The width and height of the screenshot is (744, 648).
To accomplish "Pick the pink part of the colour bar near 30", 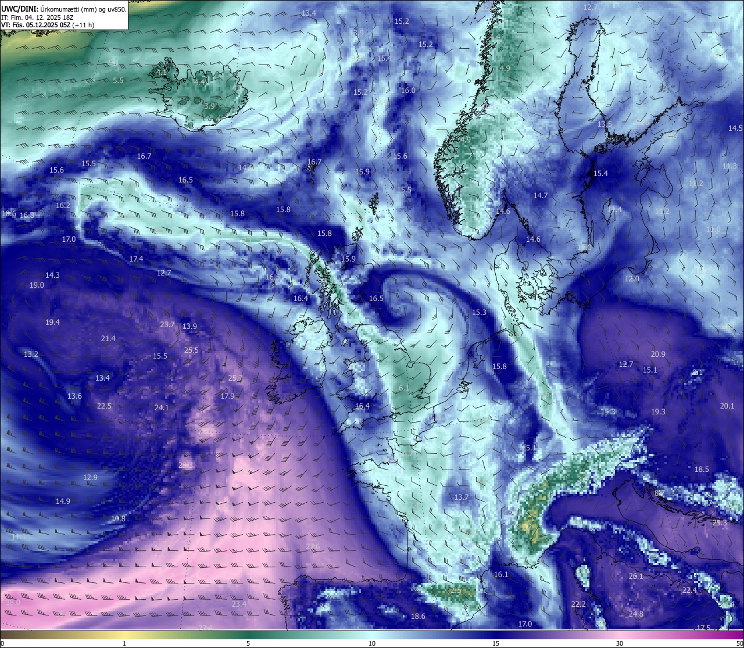I will point(620,635).
